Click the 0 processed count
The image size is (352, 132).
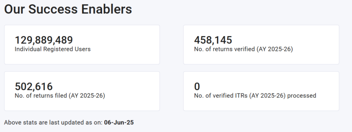pos(197,87)
